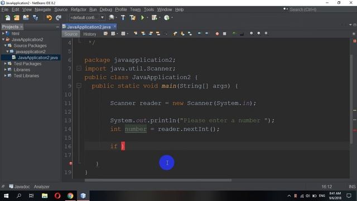
Task: Click the Uncomment lines icon
Action: [242, 33]
